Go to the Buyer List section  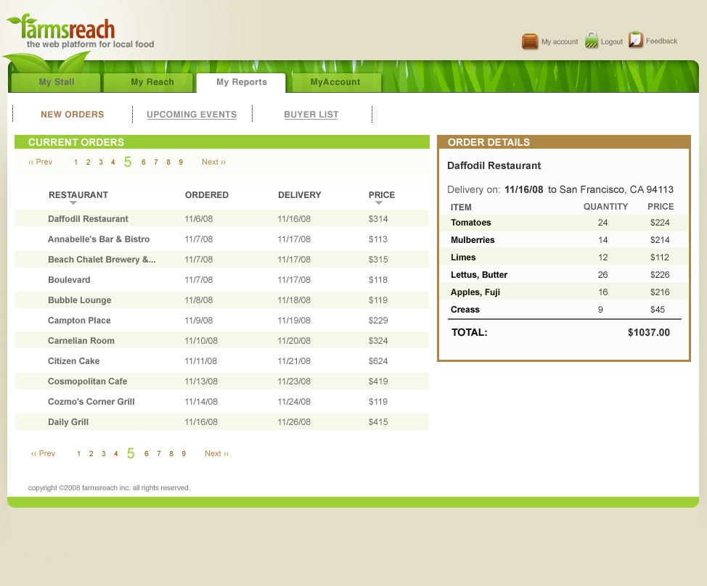[x=311, y=115]
